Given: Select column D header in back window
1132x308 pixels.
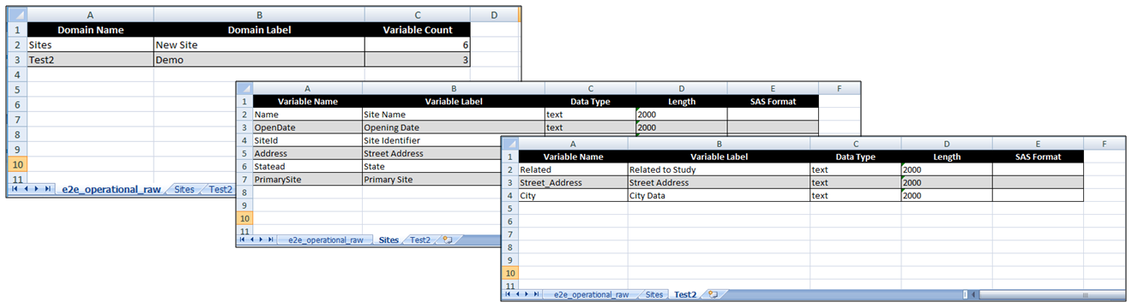Looking at the screenshot, I should point(495,15).
